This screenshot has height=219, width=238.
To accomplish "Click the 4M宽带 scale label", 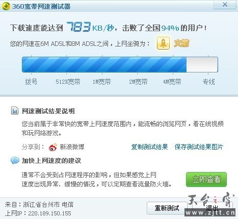I will point(172,82).
